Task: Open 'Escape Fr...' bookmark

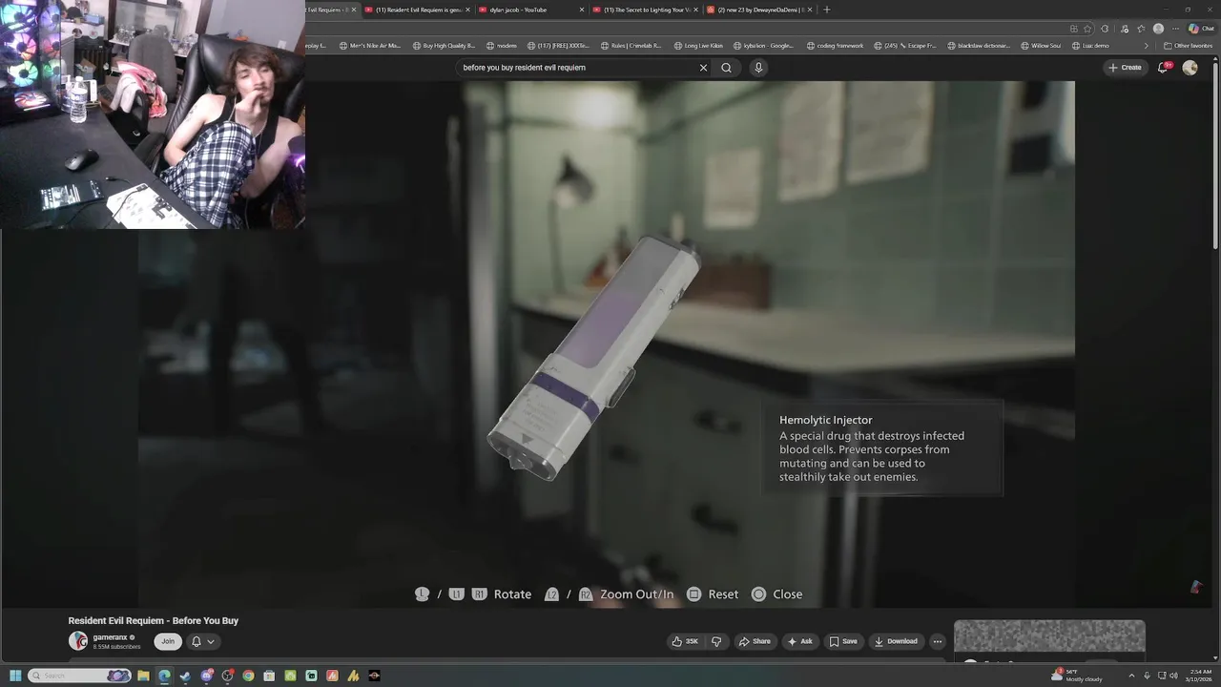Action: (904, 46)
